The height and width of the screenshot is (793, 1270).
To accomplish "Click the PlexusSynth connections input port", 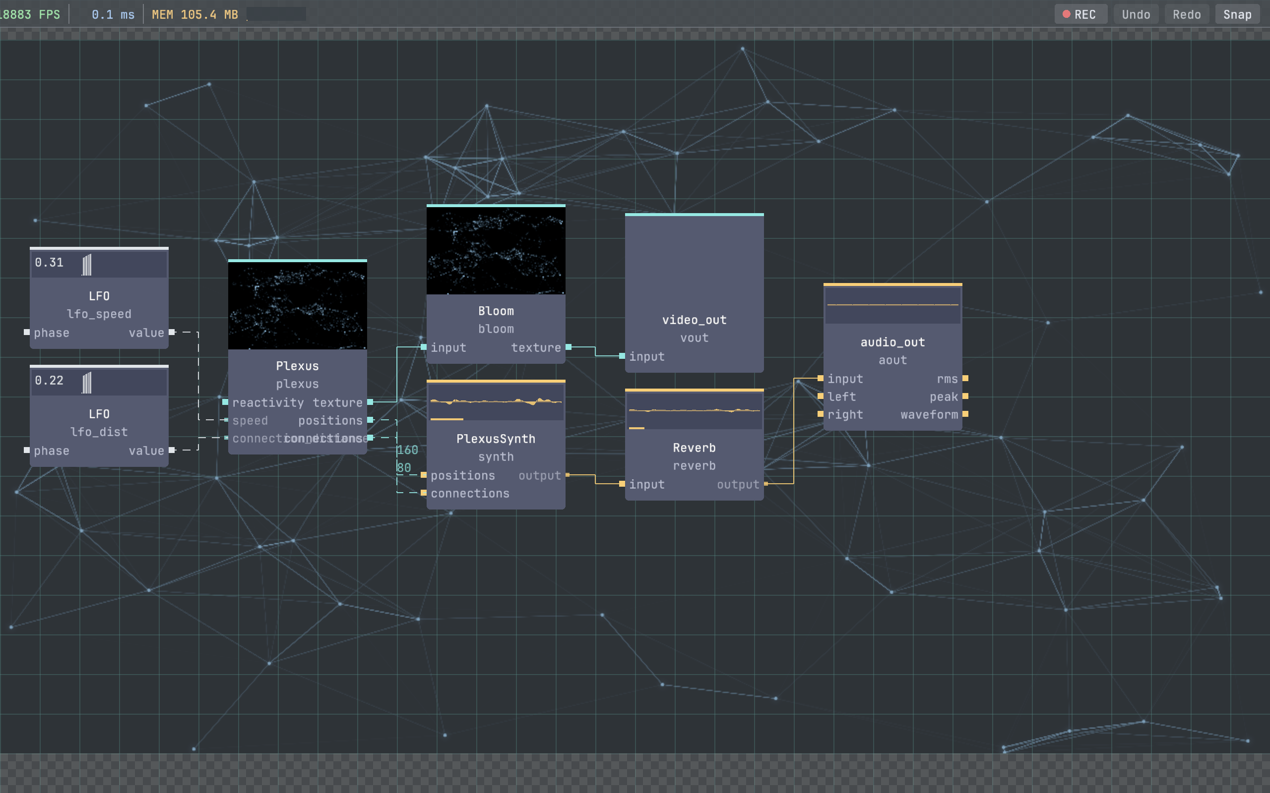I will tap(424, 493).
